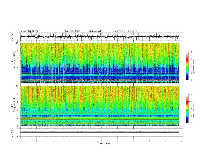Image resolution: width=205 pixels, height=158 pixels.
Task: Click time axis tick label '10'
Action: coord(182,141)
